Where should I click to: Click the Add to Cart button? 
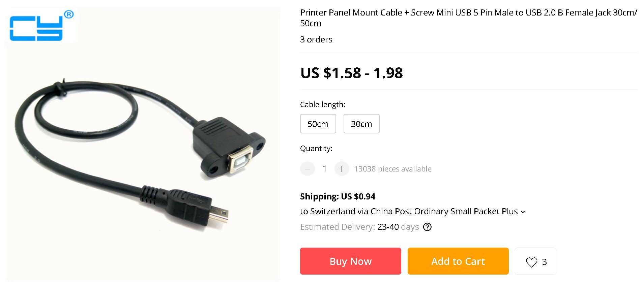[x=458, y=261]
